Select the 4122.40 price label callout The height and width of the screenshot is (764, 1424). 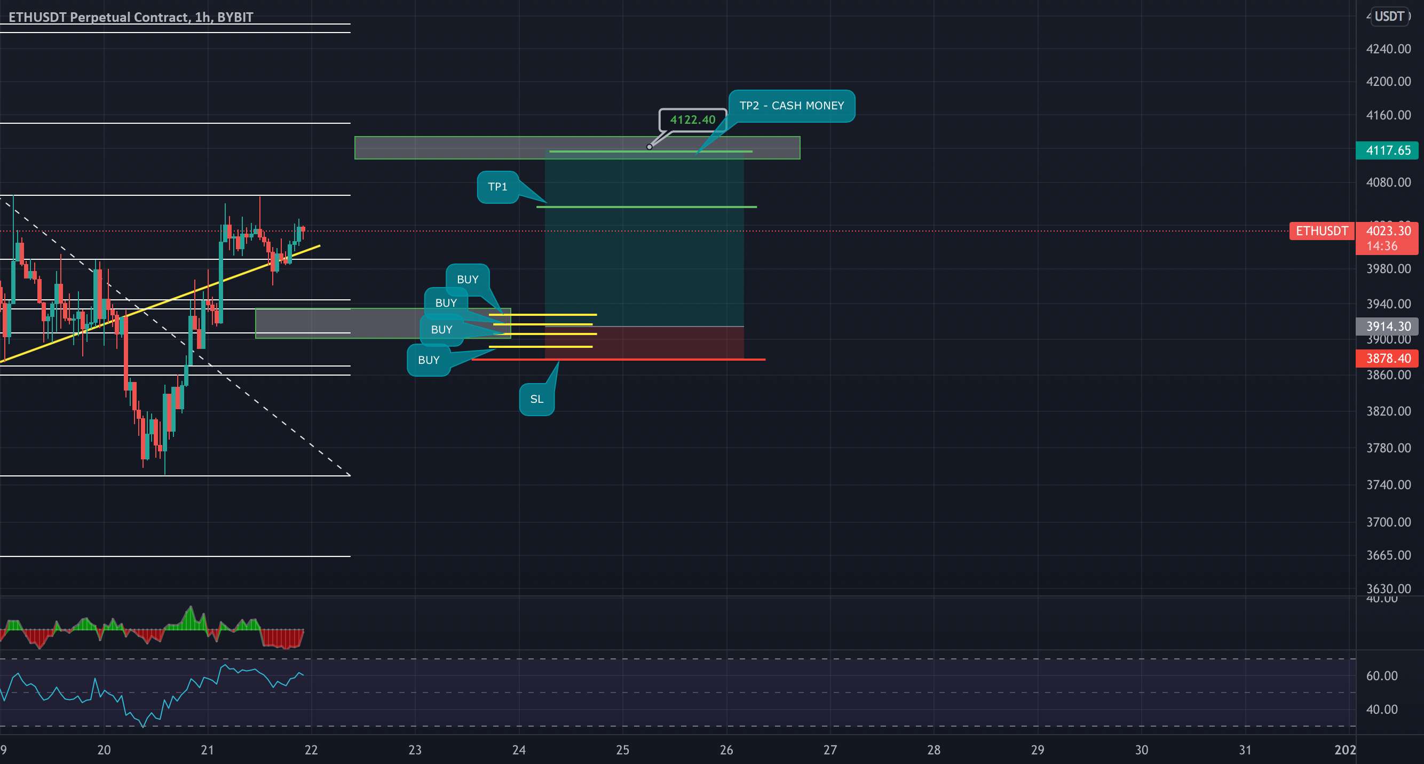[693, 120]
